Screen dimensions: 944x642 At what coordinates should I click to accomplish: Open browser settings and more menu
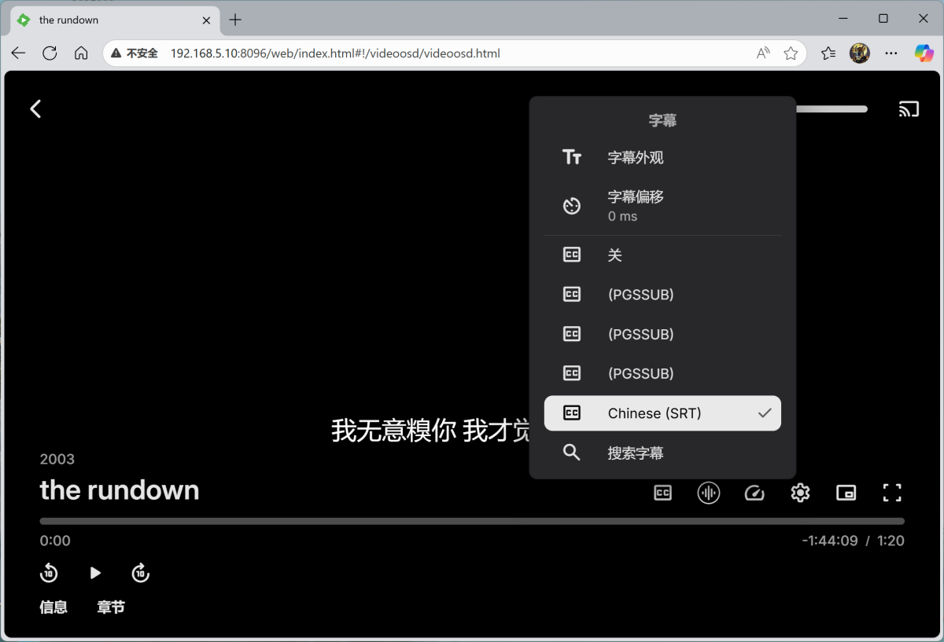891,53
